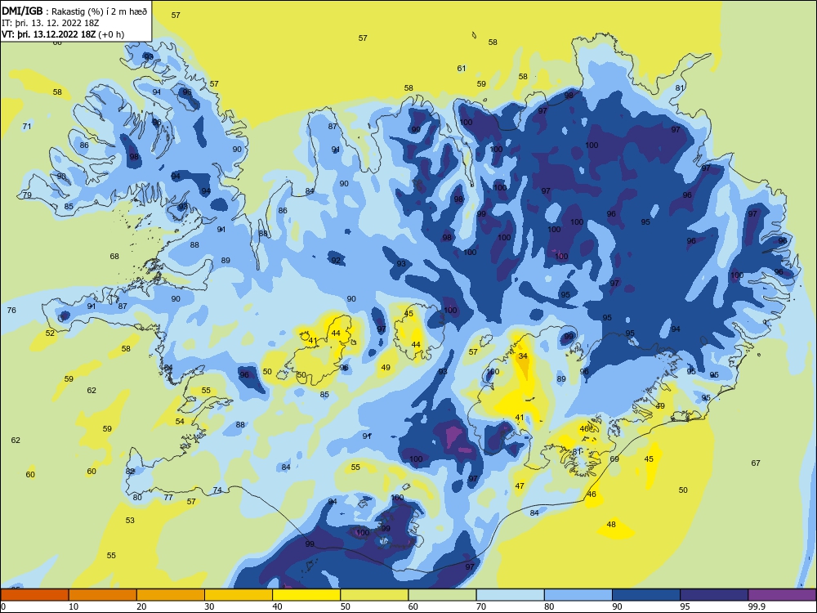Click the map value 34 in the orange area
The height and width of the screenshot is (613, 817).
click(523, 356)
